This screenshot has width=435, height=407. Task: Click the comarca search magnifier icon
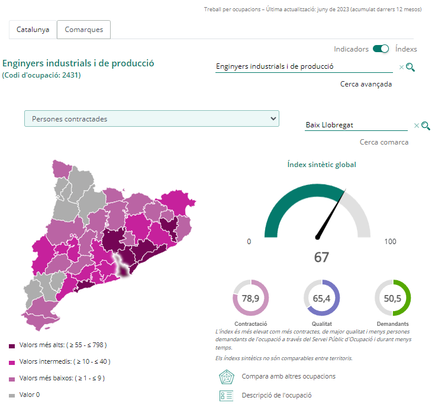tap(426, 126)
